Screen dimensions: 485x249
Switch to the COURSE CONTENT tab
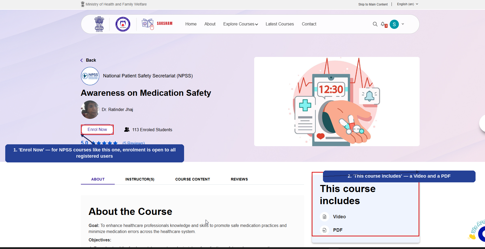[x=192, y=179]
